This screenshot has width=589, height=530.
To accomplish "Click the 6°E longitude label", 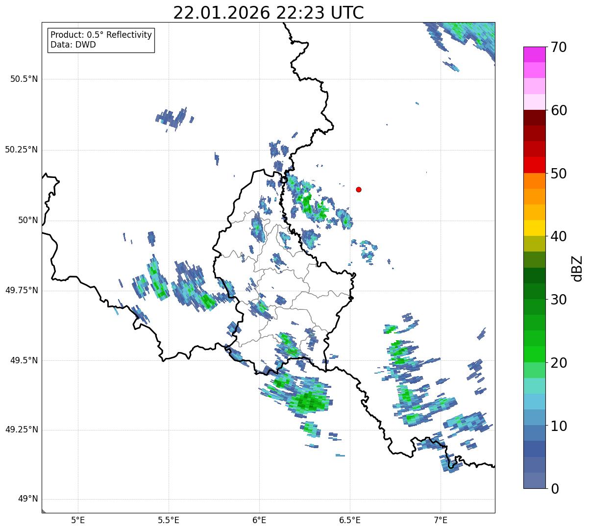I will point(259,520).
